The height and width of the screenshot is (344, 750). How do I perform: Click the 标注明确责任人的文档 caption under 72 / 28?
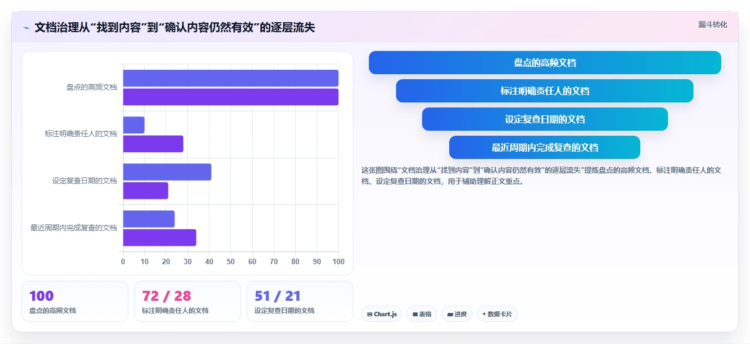coord(175,311)
